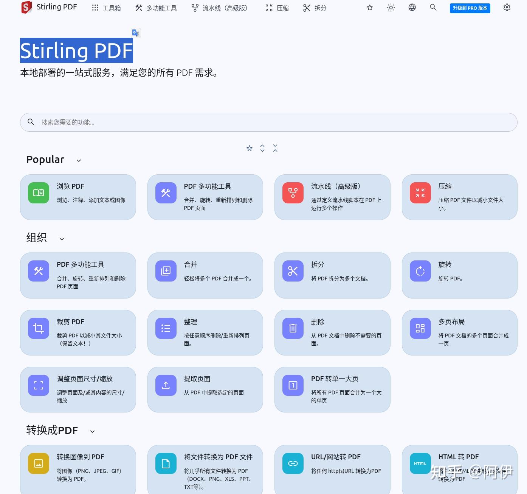Screen dimensions: 527x494
Task: Click the 旋转 rotate icon
Action: (x=420, y=271)
